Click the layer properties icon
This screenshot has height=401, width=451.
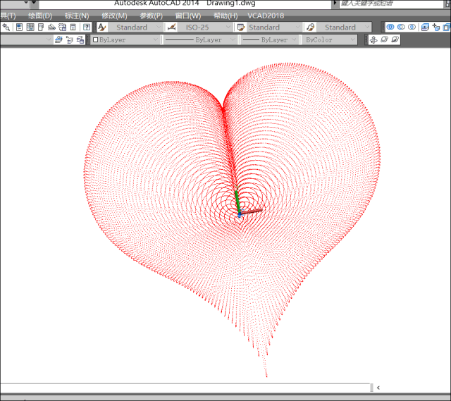58,40
